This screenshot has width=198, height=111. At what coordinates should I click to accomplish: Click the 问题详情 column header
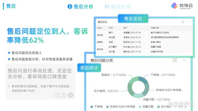[x=155, y=28]
